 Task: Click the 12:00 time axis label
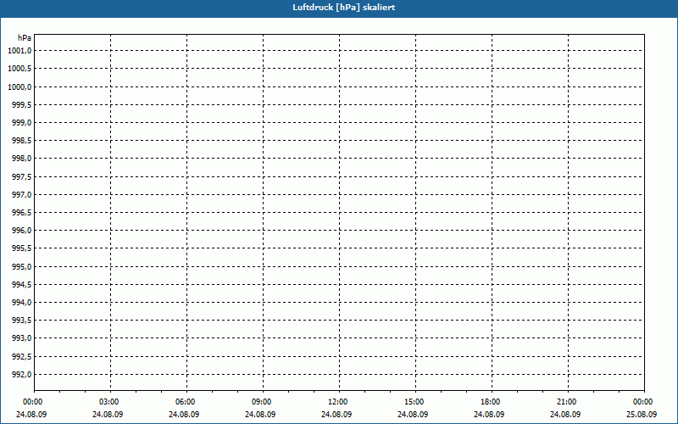click(337, 402)
